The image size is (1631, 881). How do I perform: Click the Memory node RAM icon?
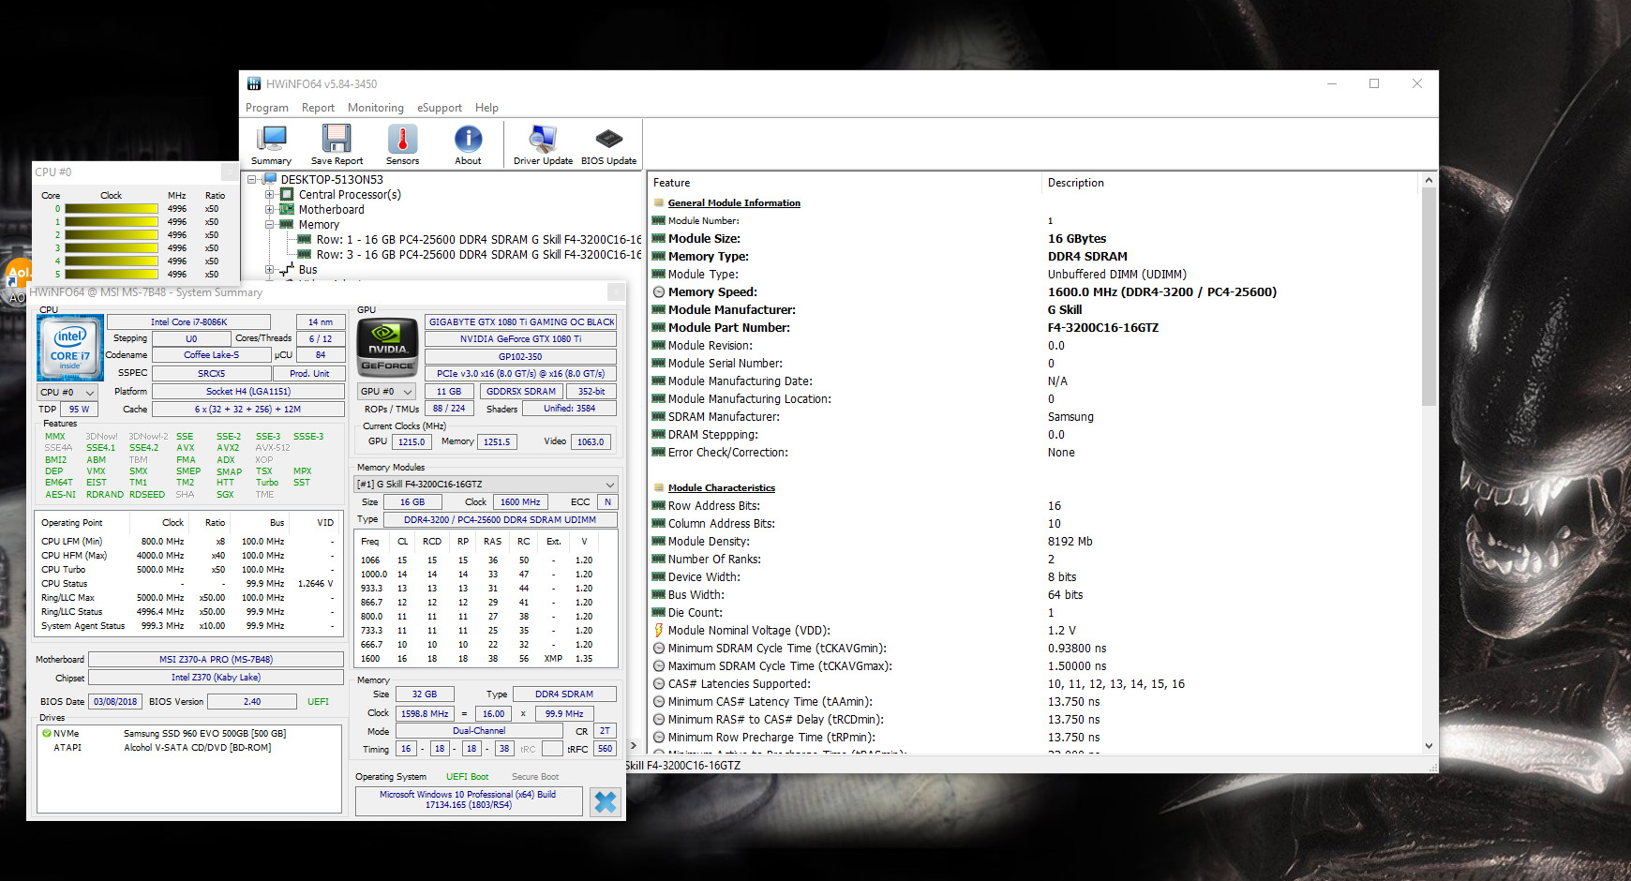(288, 224)
